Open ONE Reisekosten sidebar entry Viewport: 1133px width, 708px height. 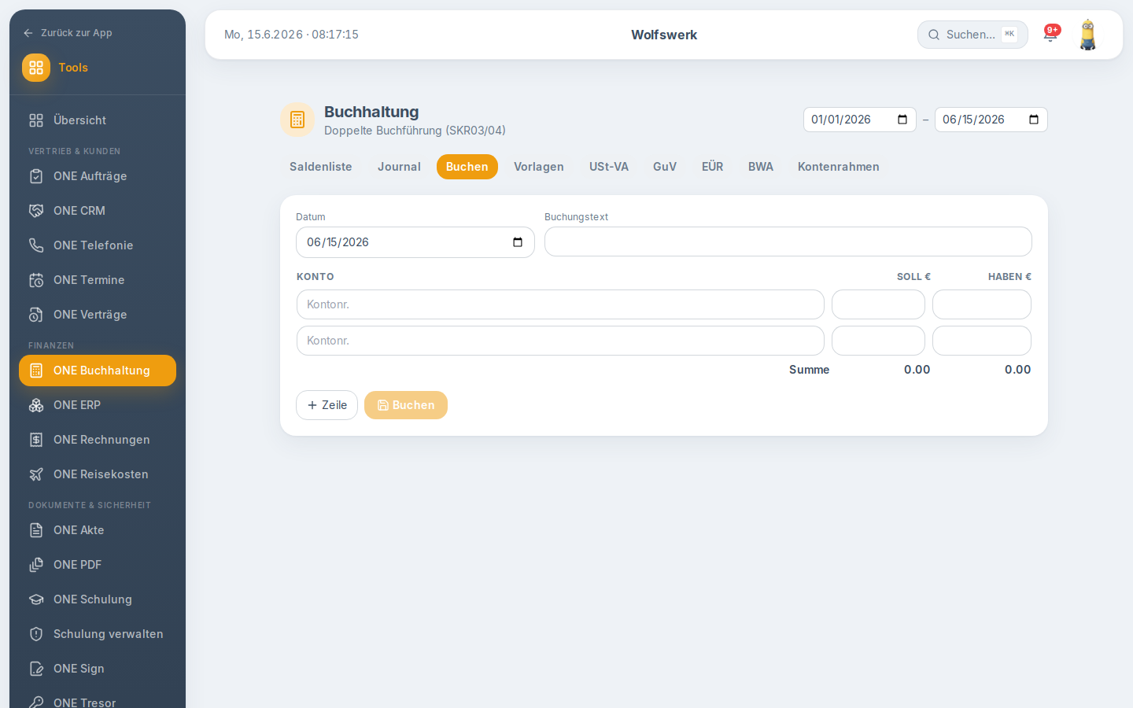coord(98,474)
